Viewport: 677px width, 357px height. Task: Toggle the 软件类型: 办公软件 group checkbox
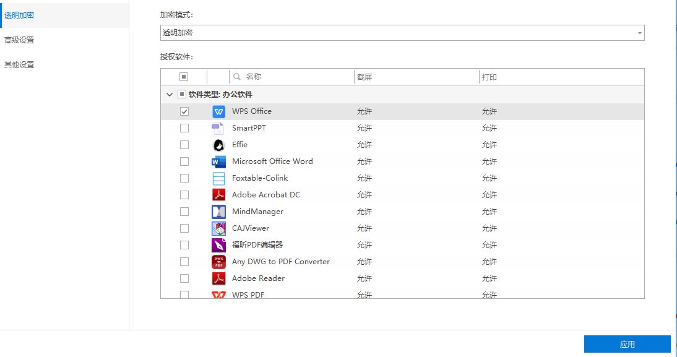point(182,94)
